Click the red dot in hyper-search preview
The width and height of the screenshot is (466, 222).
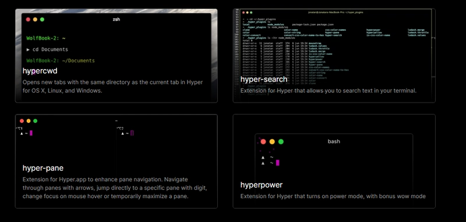[243, 12]
